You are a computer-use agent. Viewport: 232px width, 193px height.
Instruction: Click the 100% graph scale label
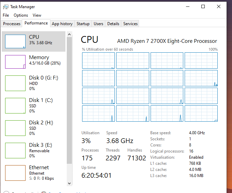[213, 49]
